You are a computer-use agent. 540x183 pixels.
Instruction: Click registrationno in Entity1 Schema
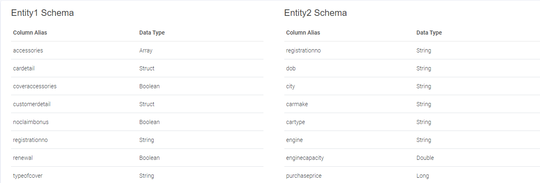(x=30, y=140)
